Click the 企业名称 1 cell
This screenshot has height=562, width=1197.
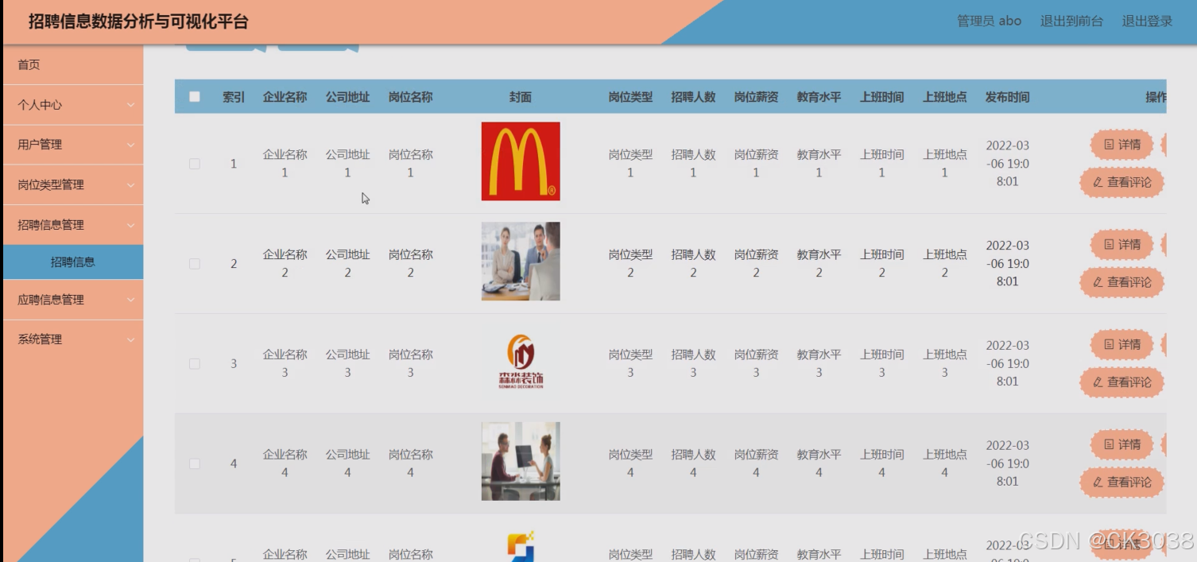pos(285,164)
